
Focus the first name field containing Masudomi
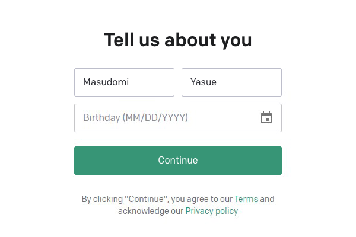tap(124, 82)
